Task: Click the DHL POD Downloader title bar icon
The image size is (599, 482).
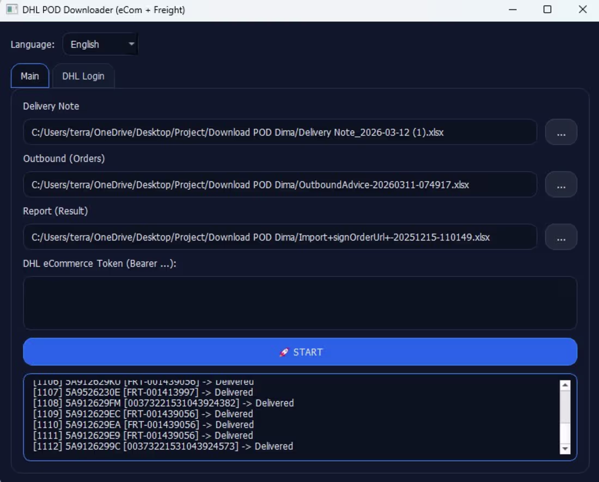Action: 12,10
